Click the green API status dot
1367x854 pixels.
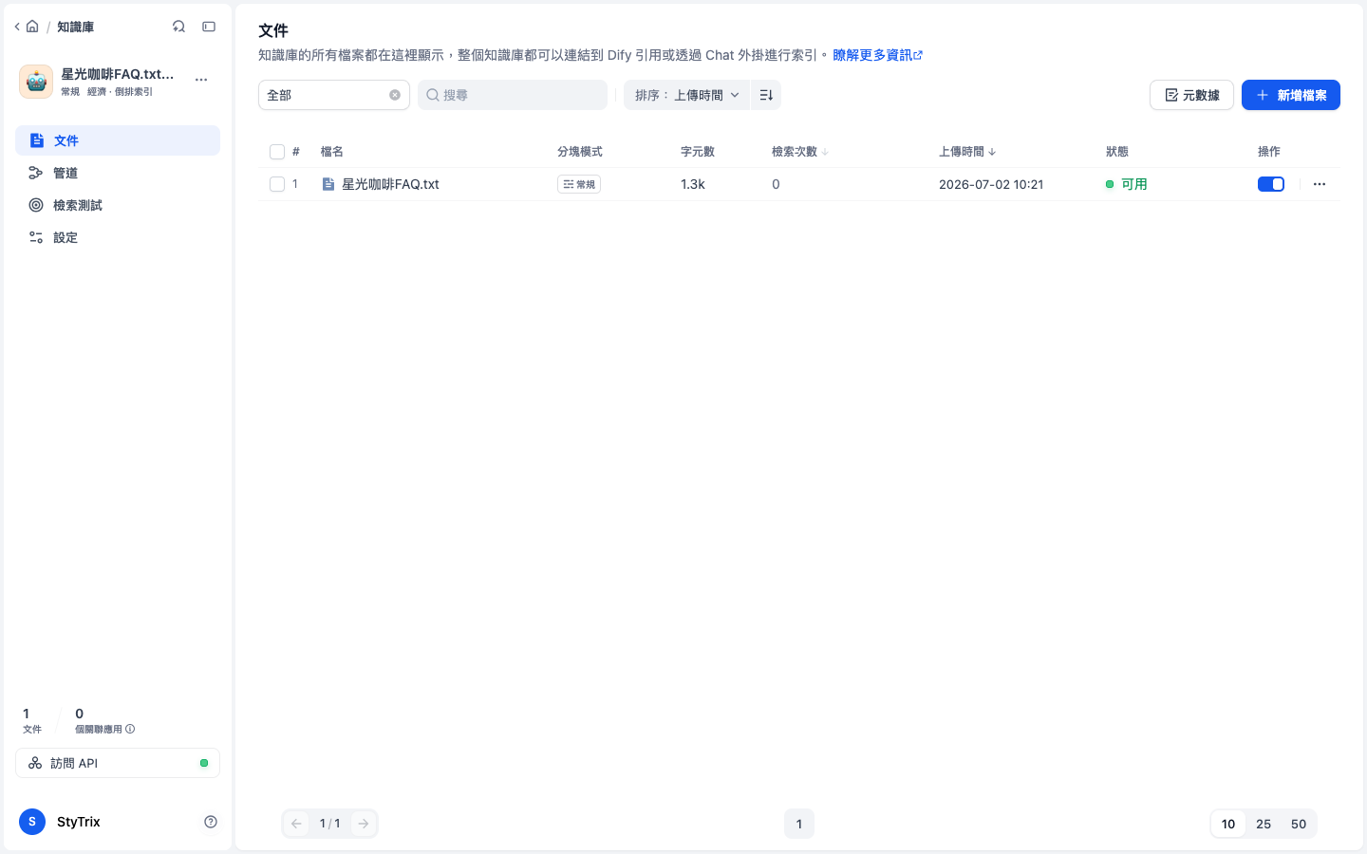[x=204, y=763]
